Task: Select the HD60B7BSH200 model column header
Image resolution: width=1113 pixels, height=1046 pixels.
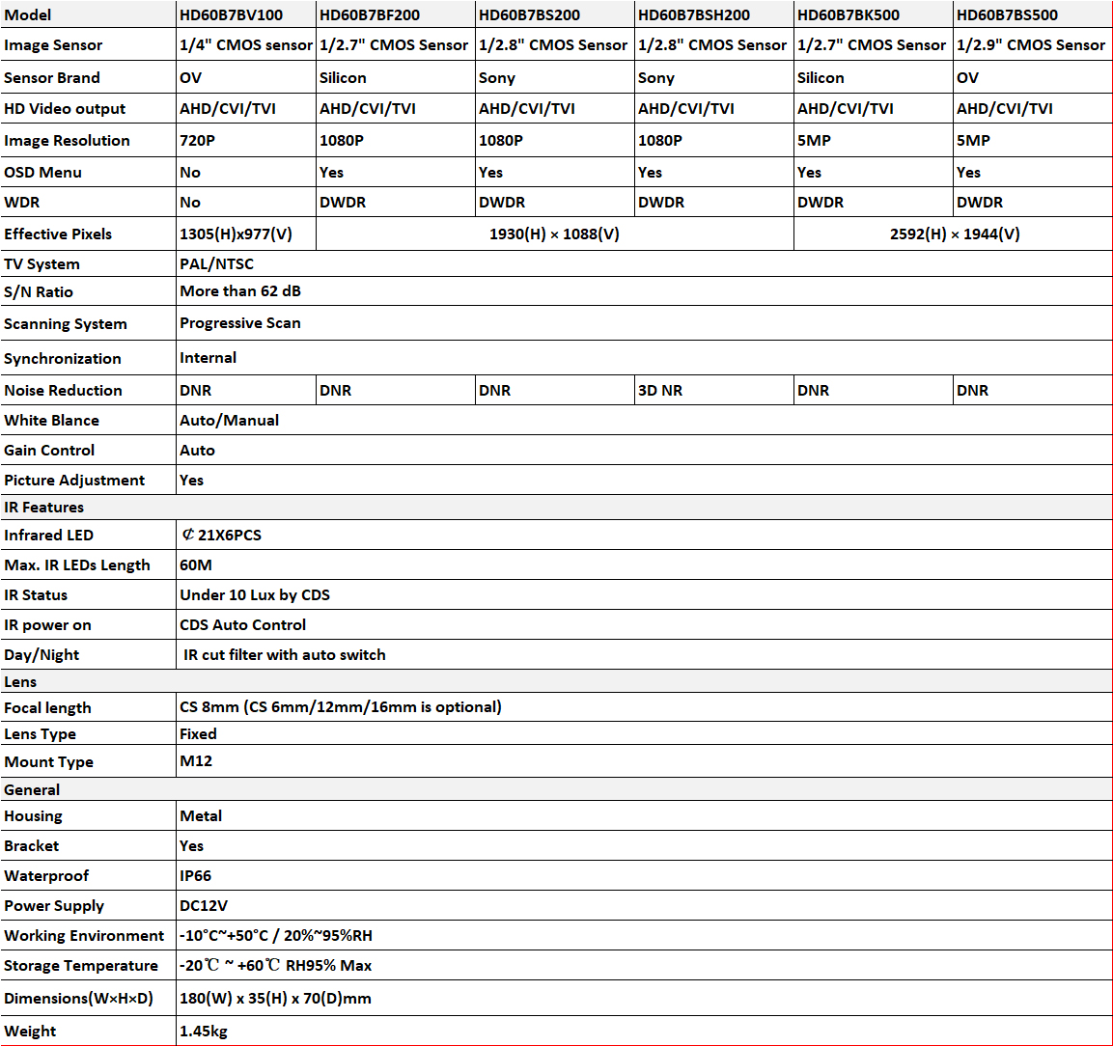Action: [x=694, y=14]
